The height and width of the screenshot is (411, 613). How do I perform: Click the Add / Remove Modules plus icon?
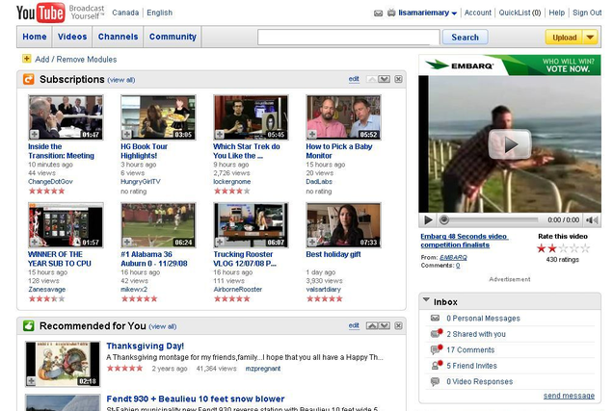coord(27,59)
